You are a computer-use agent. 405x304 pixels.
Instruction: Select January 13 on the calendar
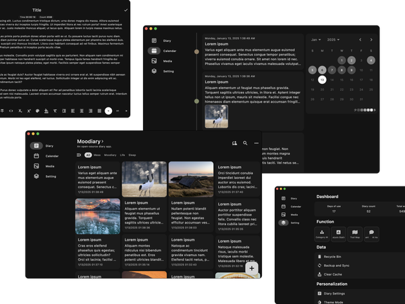click(x=322, y=80)
